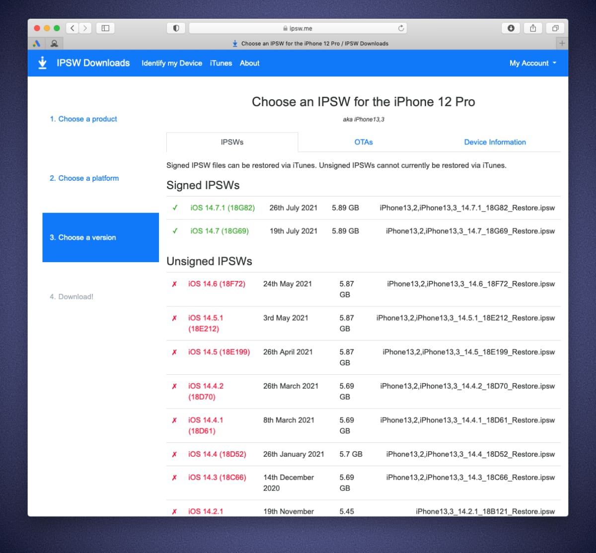Expand the My Account dropdown

coord(533,63)
